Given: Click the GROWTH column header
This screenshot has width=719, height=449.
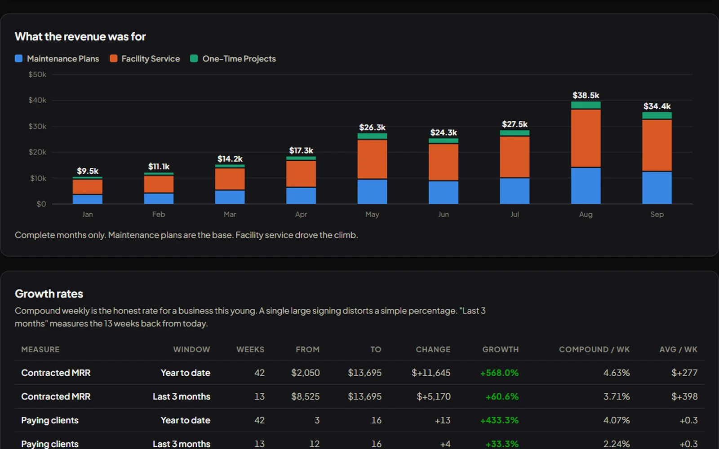Looking at the screenshot, I should click(x=500, y=349).
